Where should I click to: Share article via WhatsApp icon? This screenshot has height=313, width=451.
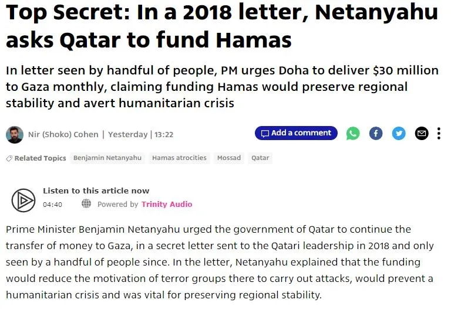click(353, 134)
